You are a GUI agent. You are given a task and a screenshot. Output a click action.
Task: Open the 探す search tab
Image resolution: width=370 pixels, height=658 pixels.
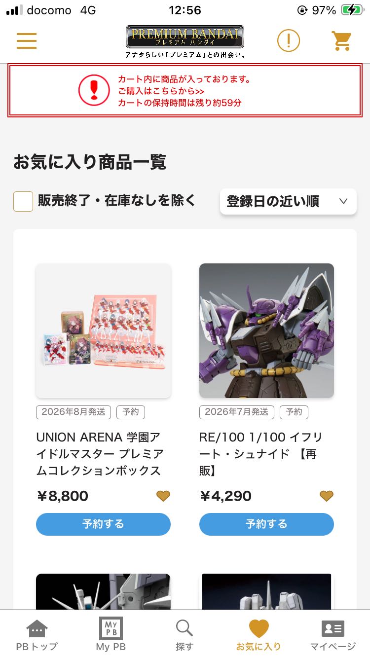[x=185, y=635]
